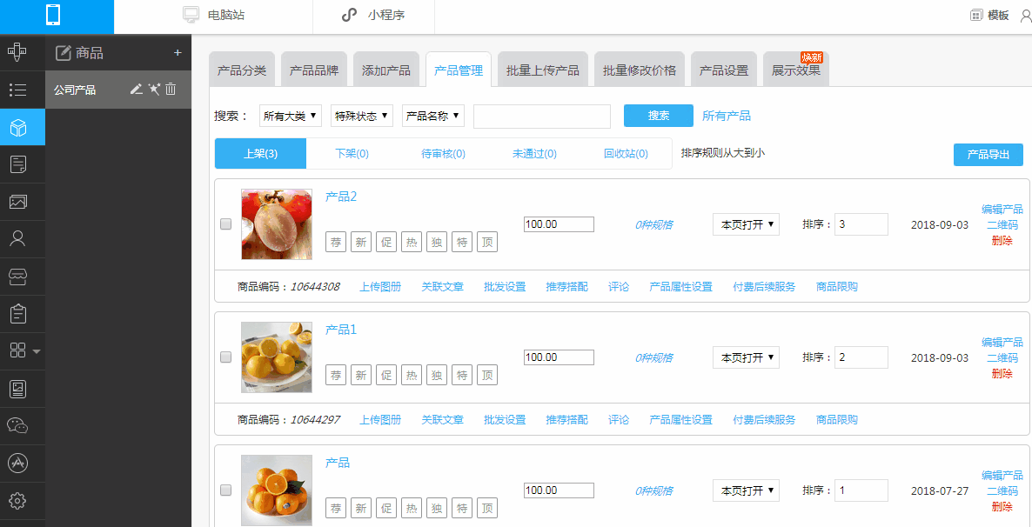The height and width of the screenshot is (527, 1032).
Task: Open the WeChat icon in sidebar
Action: pyautogui.click(x=18, y=425)
